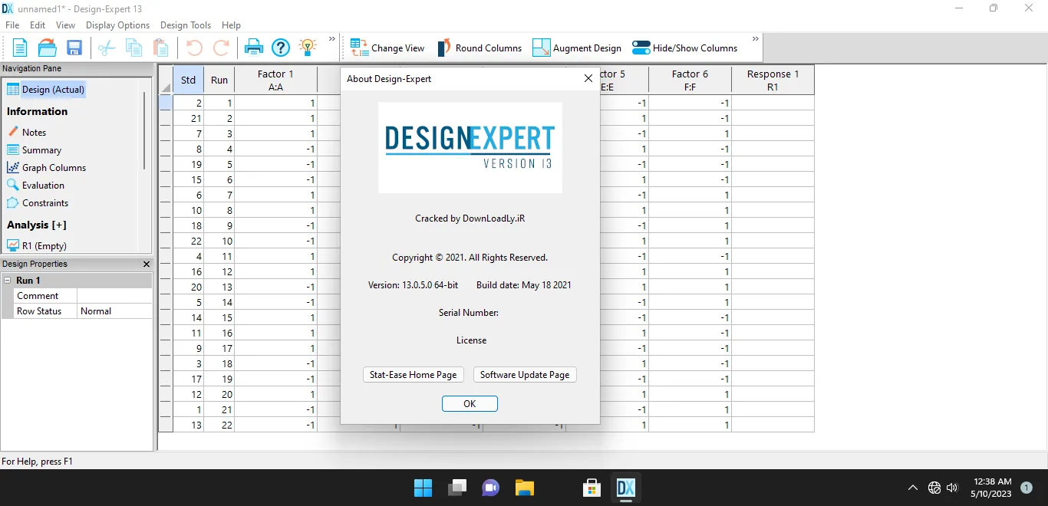The height and width of the screenshot is (506, 1048).
Task: Save the design with the floppy disk icon
Action: [x=74, y=48]
